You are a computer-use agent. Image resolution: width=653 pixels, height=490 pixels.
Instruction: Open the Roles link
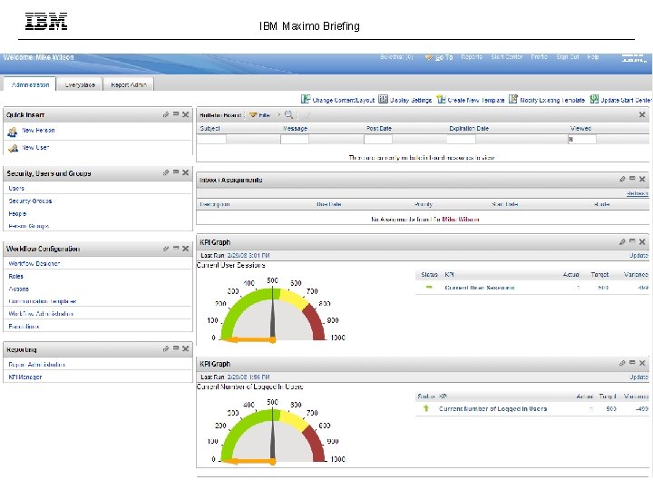15,276
